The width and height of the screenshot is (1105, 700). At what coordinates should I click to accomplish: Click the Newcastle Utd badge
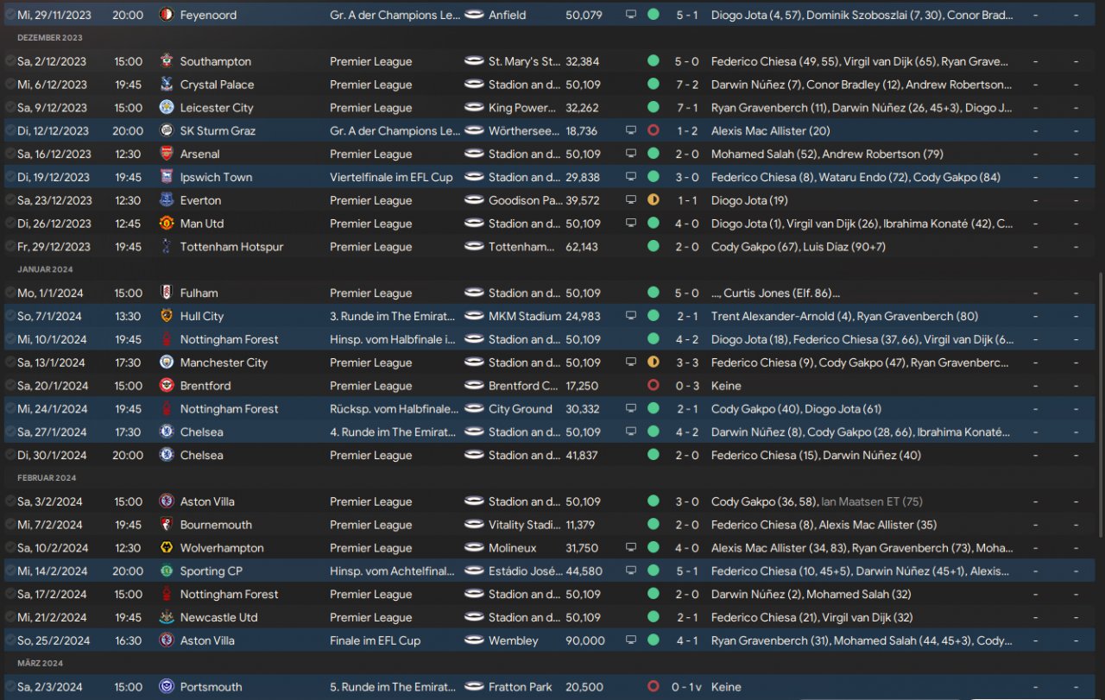click(167, 617)
